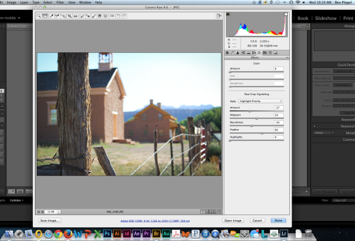The image size is (355, 241).
Task: Select the Graduated Filter tool
Action: (99, 16)
